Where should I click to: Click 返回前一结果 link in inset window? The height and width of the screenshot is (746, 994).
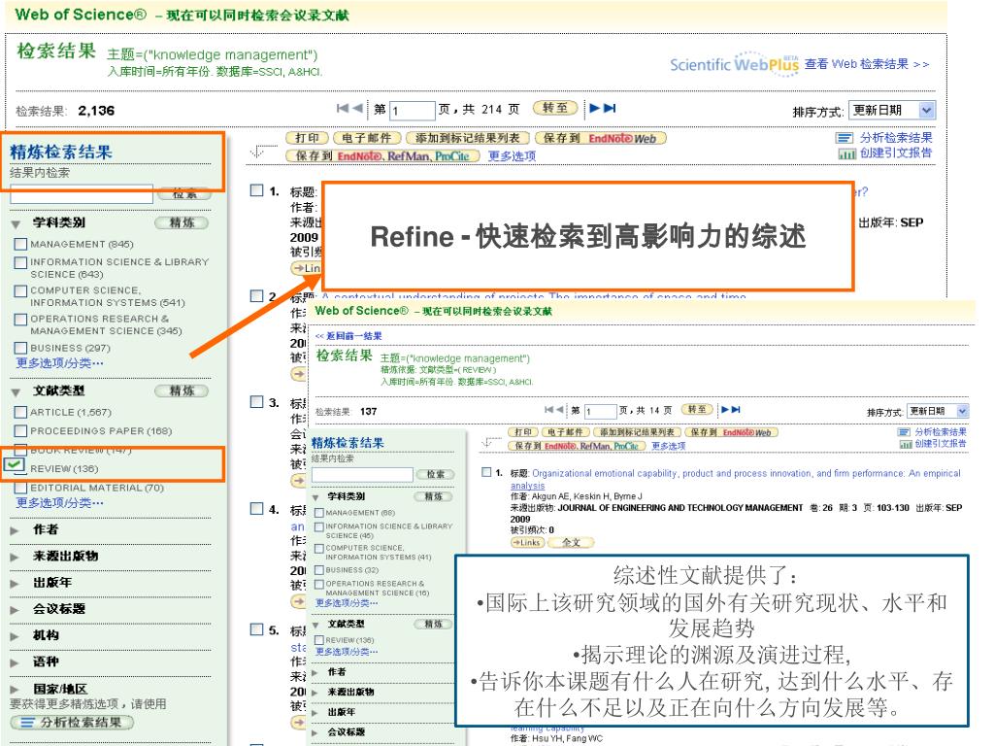point(348,336)
